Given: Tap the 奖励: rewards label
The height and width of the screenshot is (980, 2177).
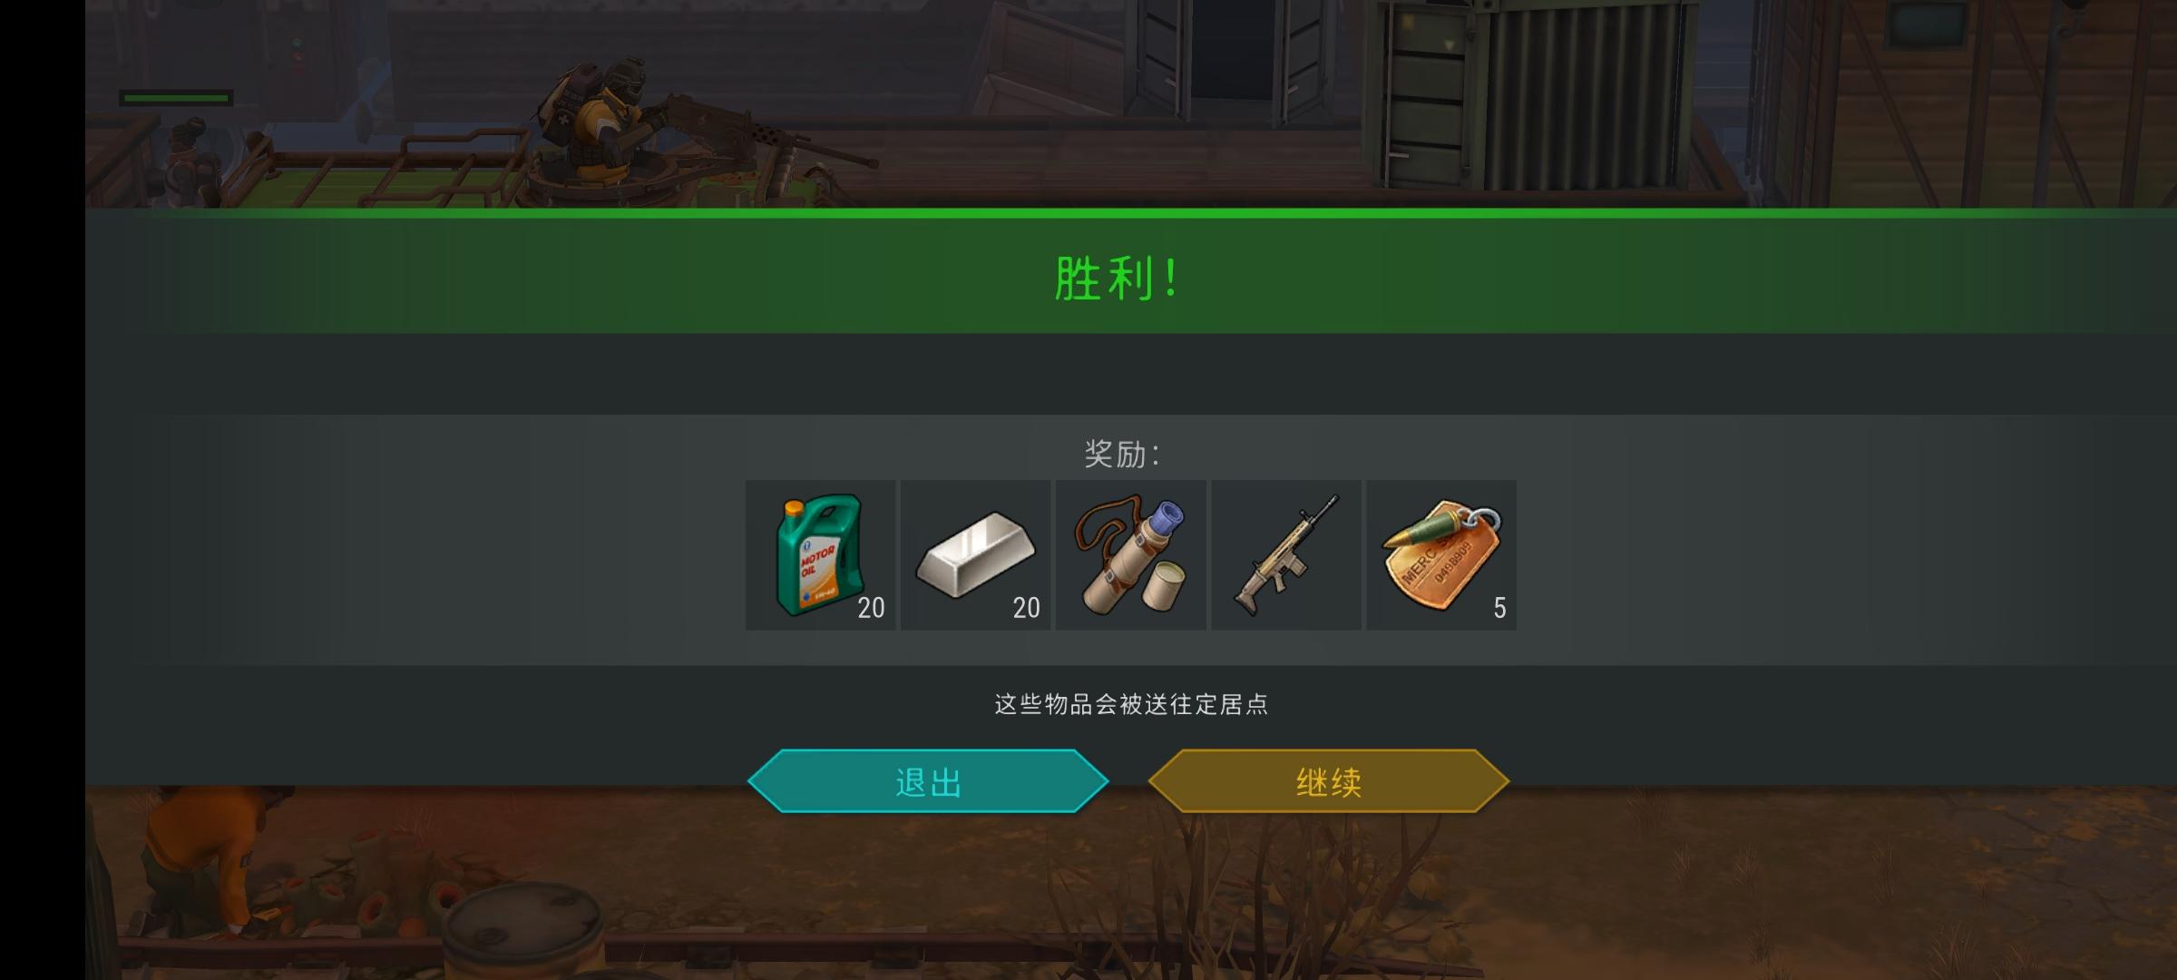Looking at the screenshot, I should click(1122, 454).
